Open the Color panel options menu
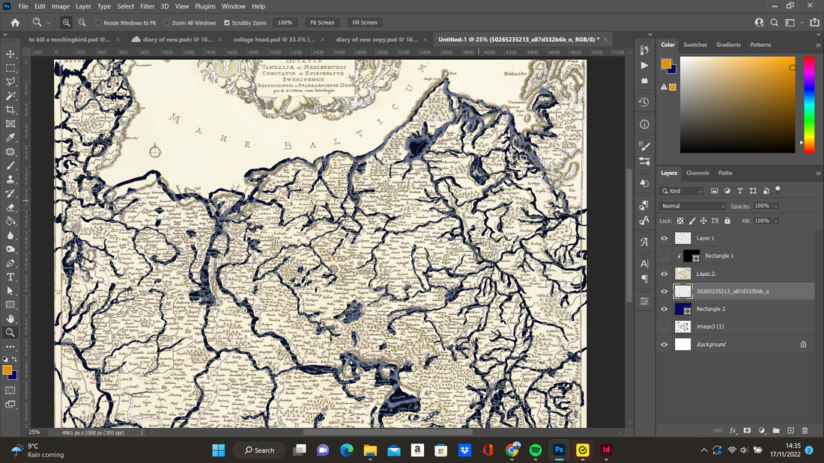This screenshot has width=824, height=463. pyautogui.click(x=818, y=45)
